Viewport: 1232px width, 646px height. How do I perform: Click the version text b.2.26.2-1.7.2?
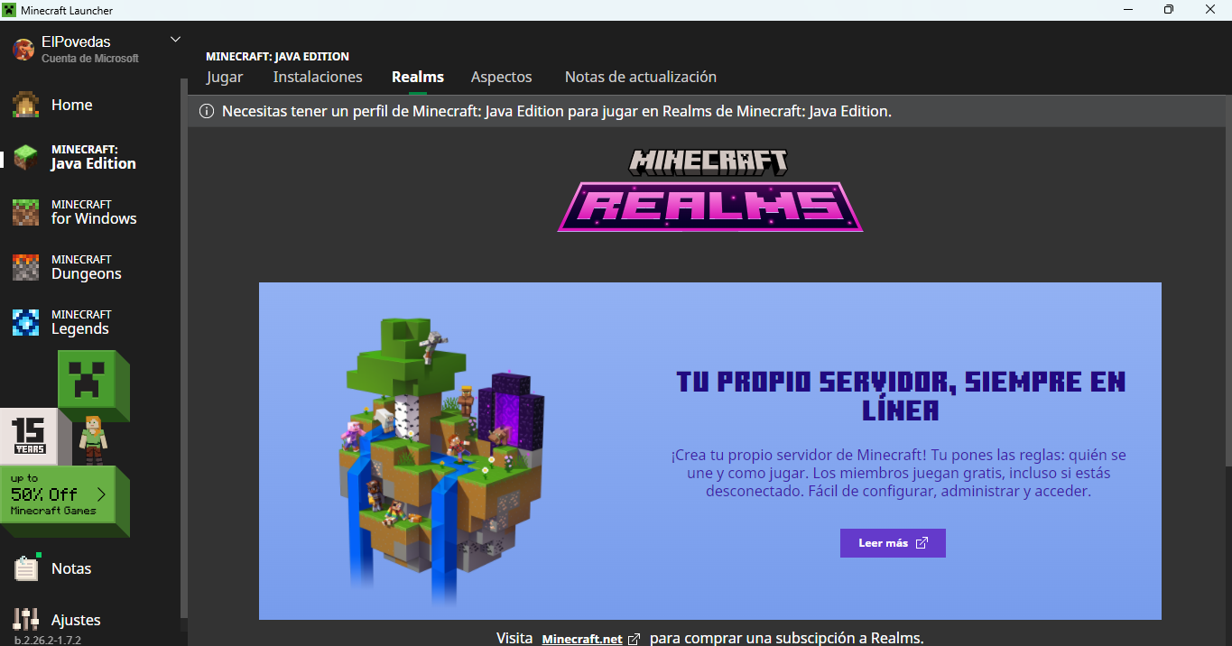pyautogui.click(x=48, y=640)
